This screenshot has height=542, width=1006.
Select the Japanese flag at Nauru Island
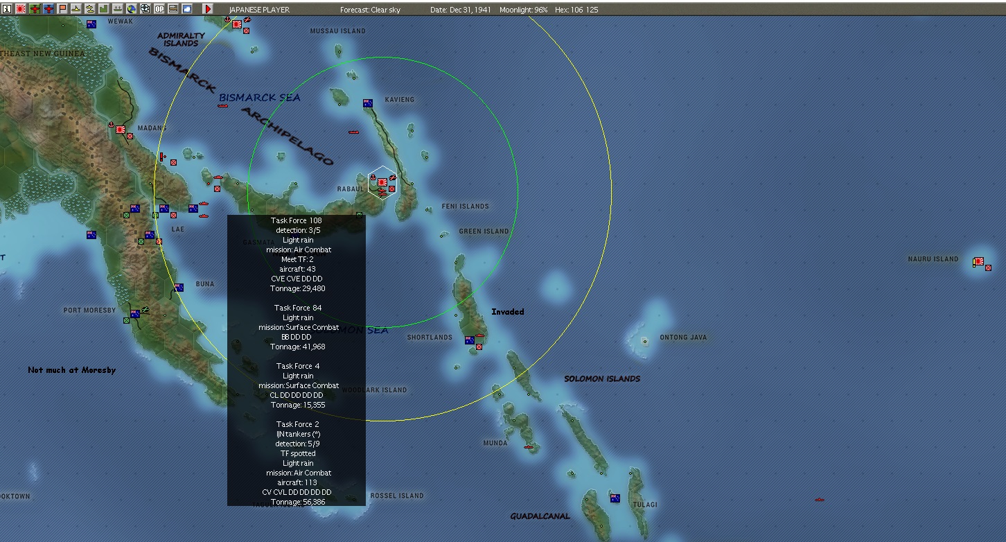(979, 262)
